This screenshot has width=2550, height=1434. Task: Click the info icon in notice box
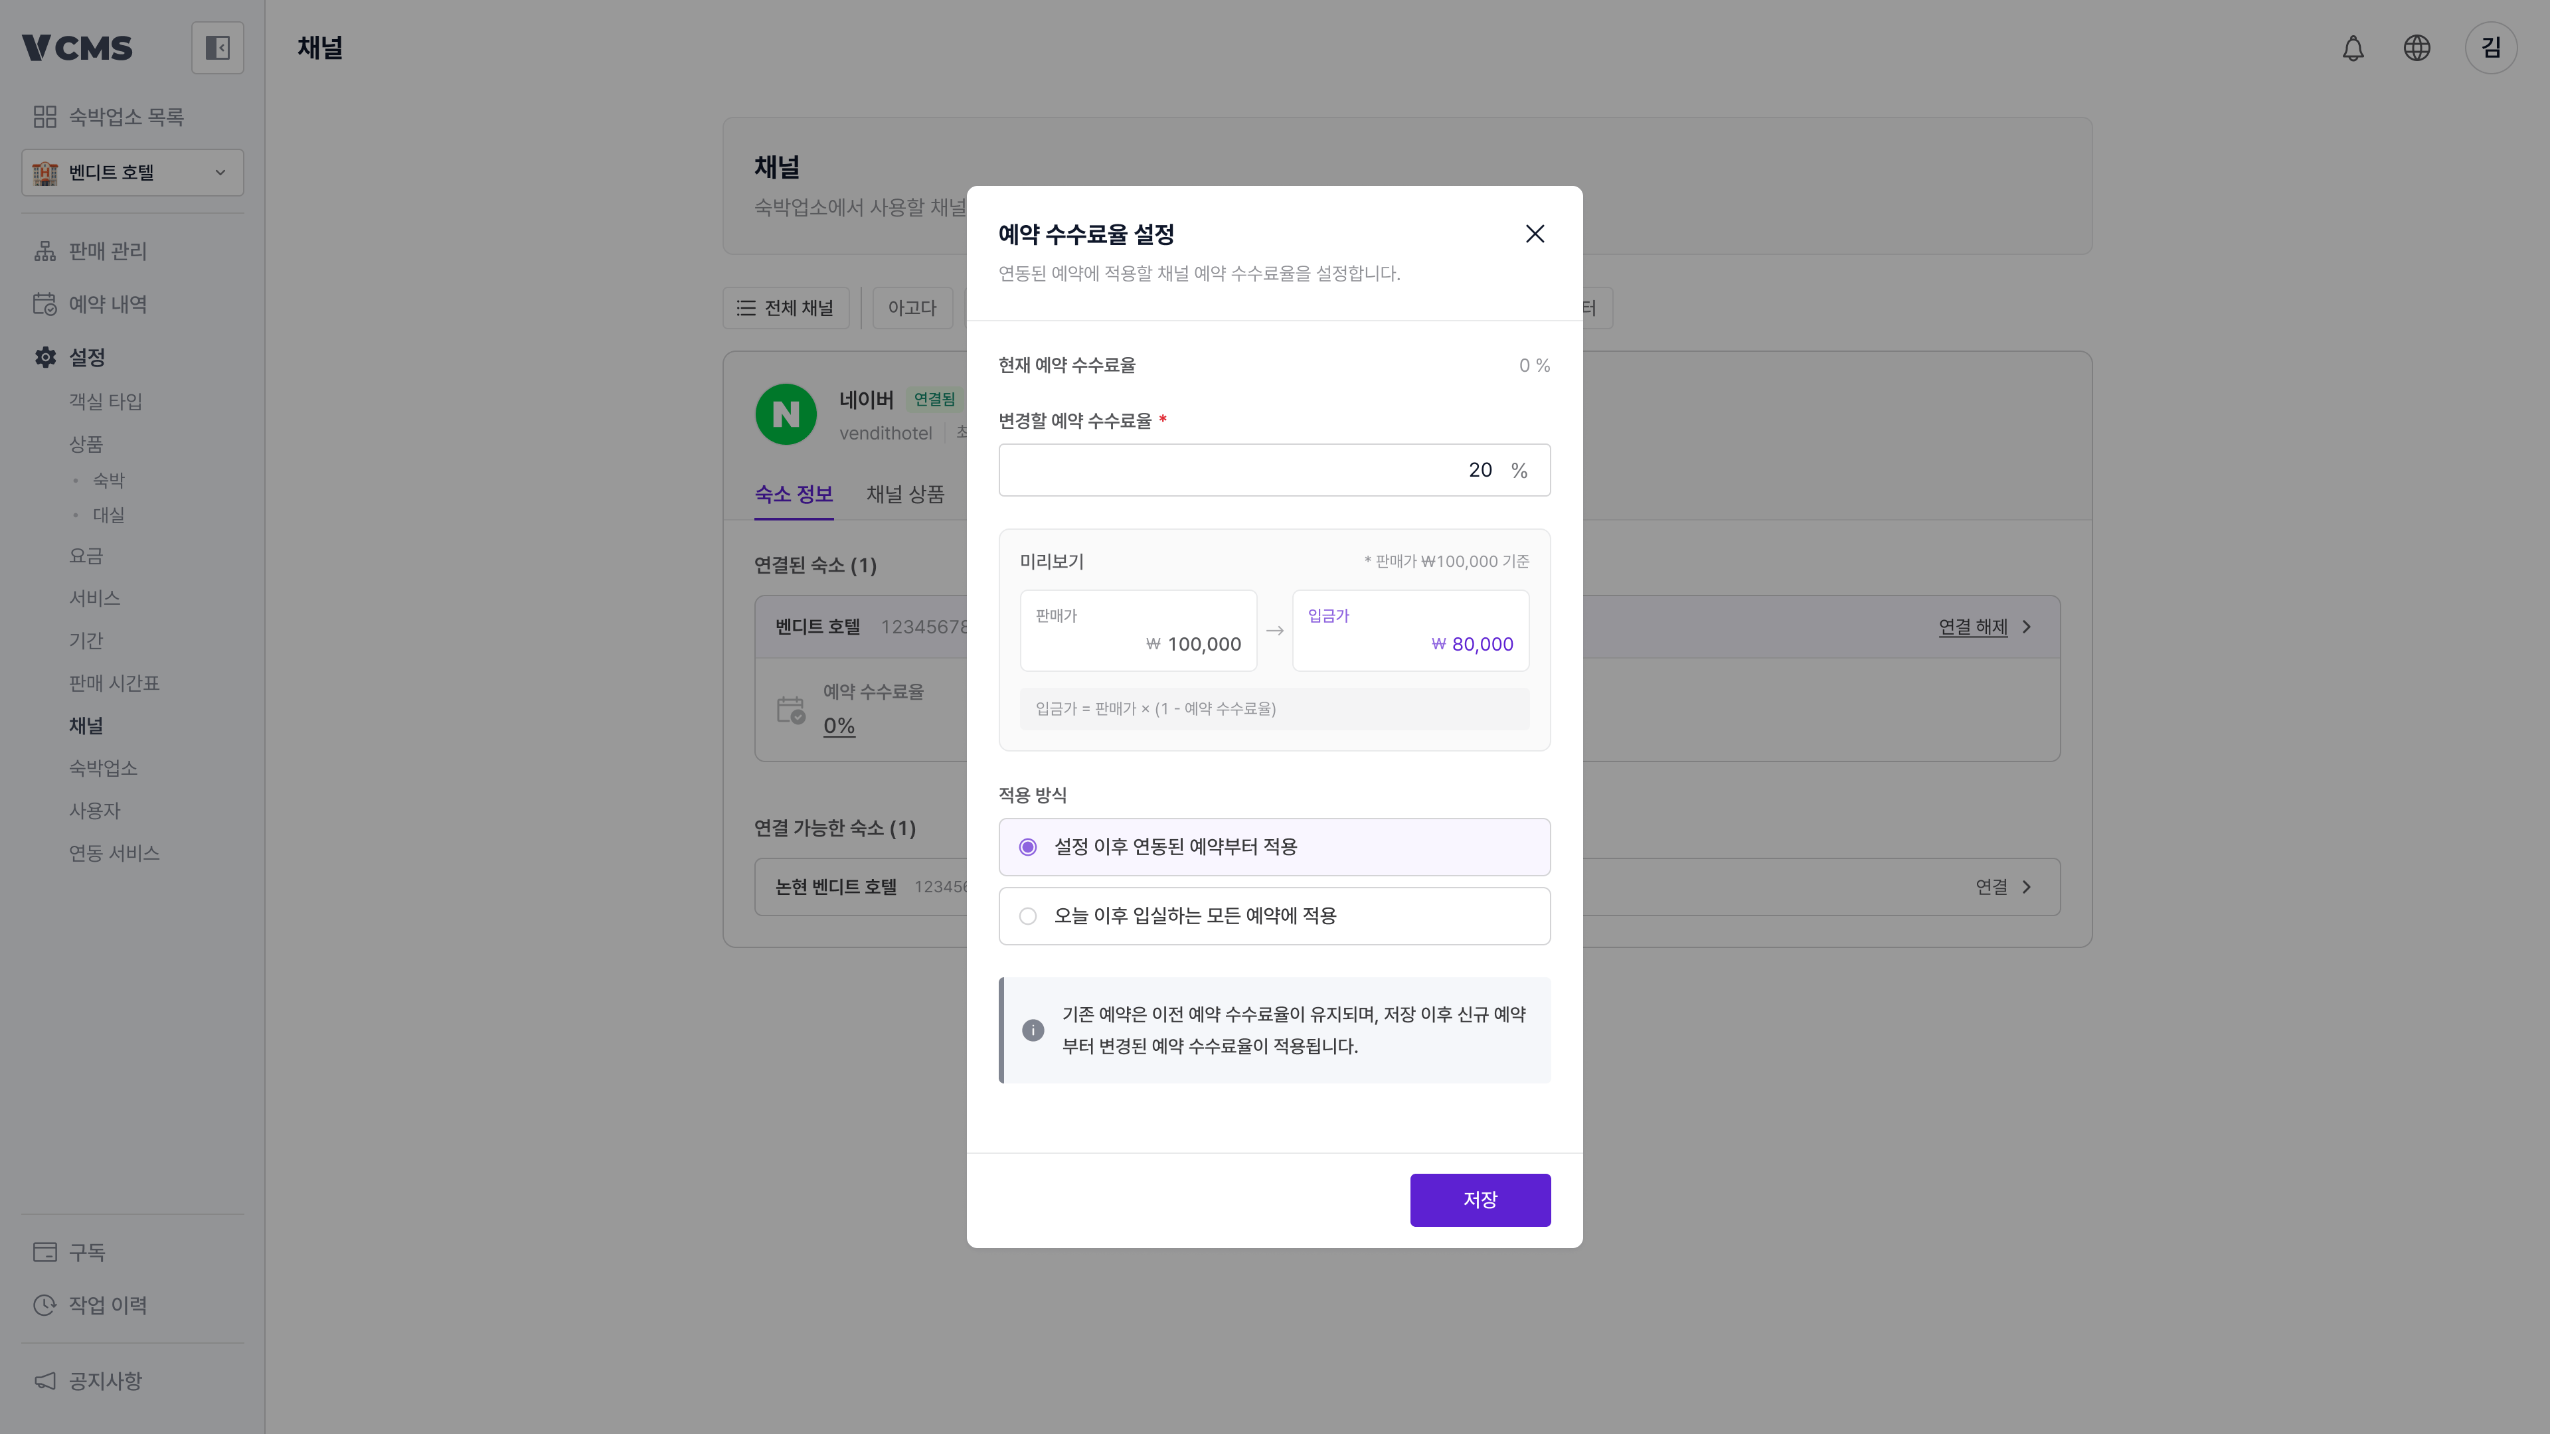click(1033, 1030)
